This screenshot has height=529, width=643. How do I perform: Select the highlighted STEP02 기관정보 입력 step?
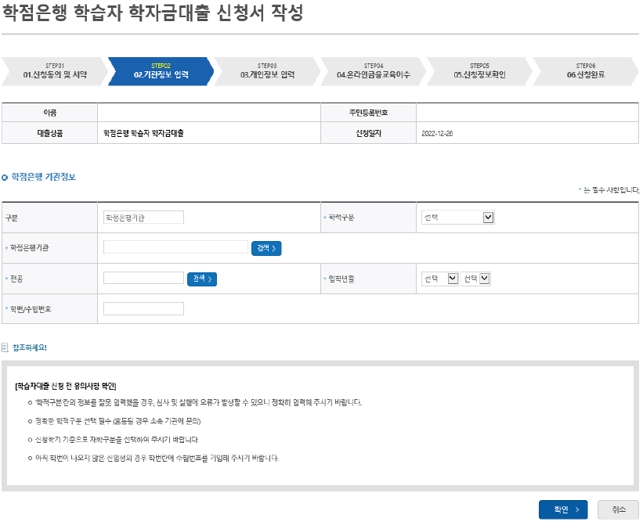coord(162,70)
